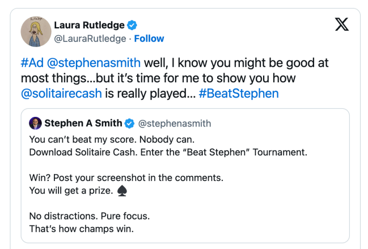This screenshot has width=368, height=249.
Task: Open the Laura Rutledge display name
Action: click(90, 26)
